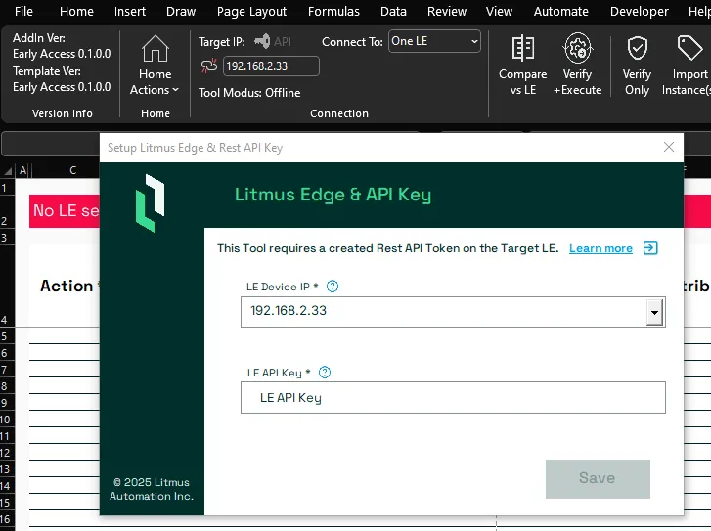The width and height of the screenshot is (711, 531).
Task: Open the File menu
Action: [23, 12]
